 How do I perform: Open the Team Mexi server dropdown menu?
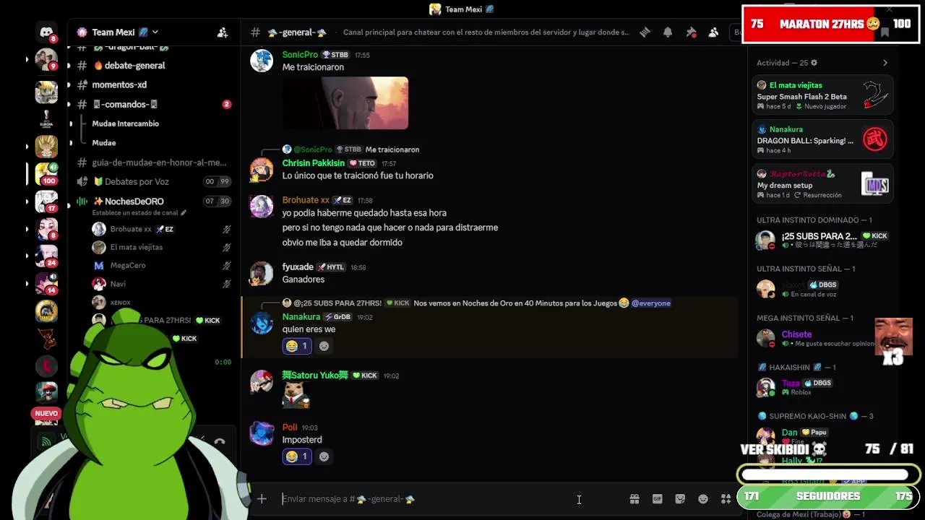118,32
